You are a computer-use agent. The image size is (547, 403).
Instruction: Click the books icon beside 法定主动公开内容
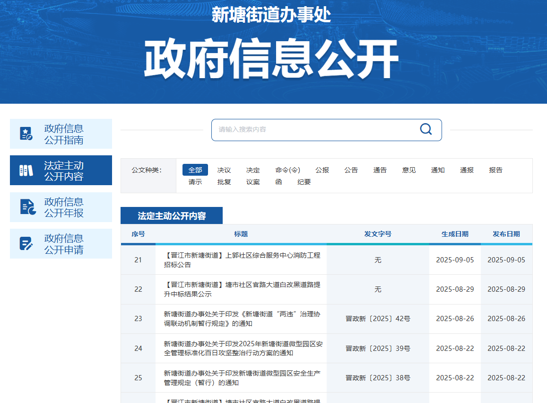(26, 170)
